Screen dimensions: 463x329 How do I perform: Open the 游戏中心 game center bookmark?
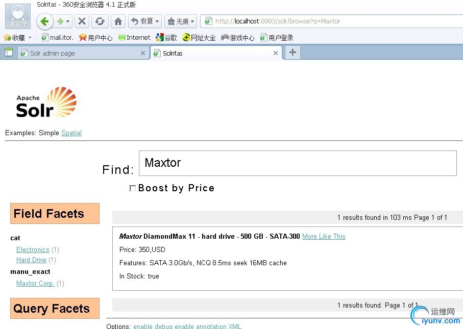238,37
